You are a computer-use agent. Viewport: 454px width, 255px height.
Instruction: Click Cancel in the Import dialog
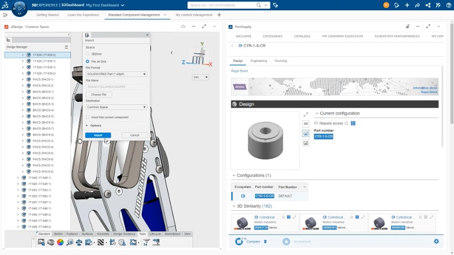click(134, 135)
